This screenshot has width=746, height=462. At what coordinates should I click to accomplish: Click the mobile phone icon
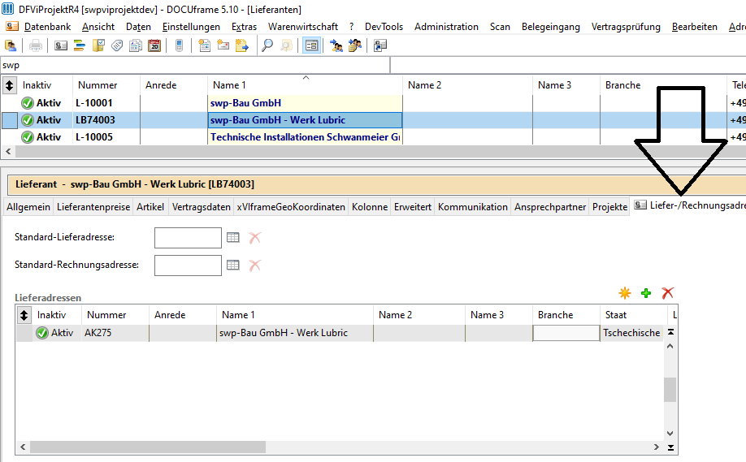(180, 45)
